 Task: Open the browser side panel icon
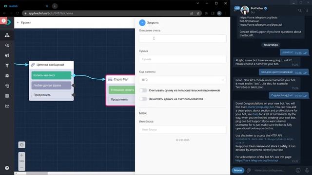pos(213,13)
